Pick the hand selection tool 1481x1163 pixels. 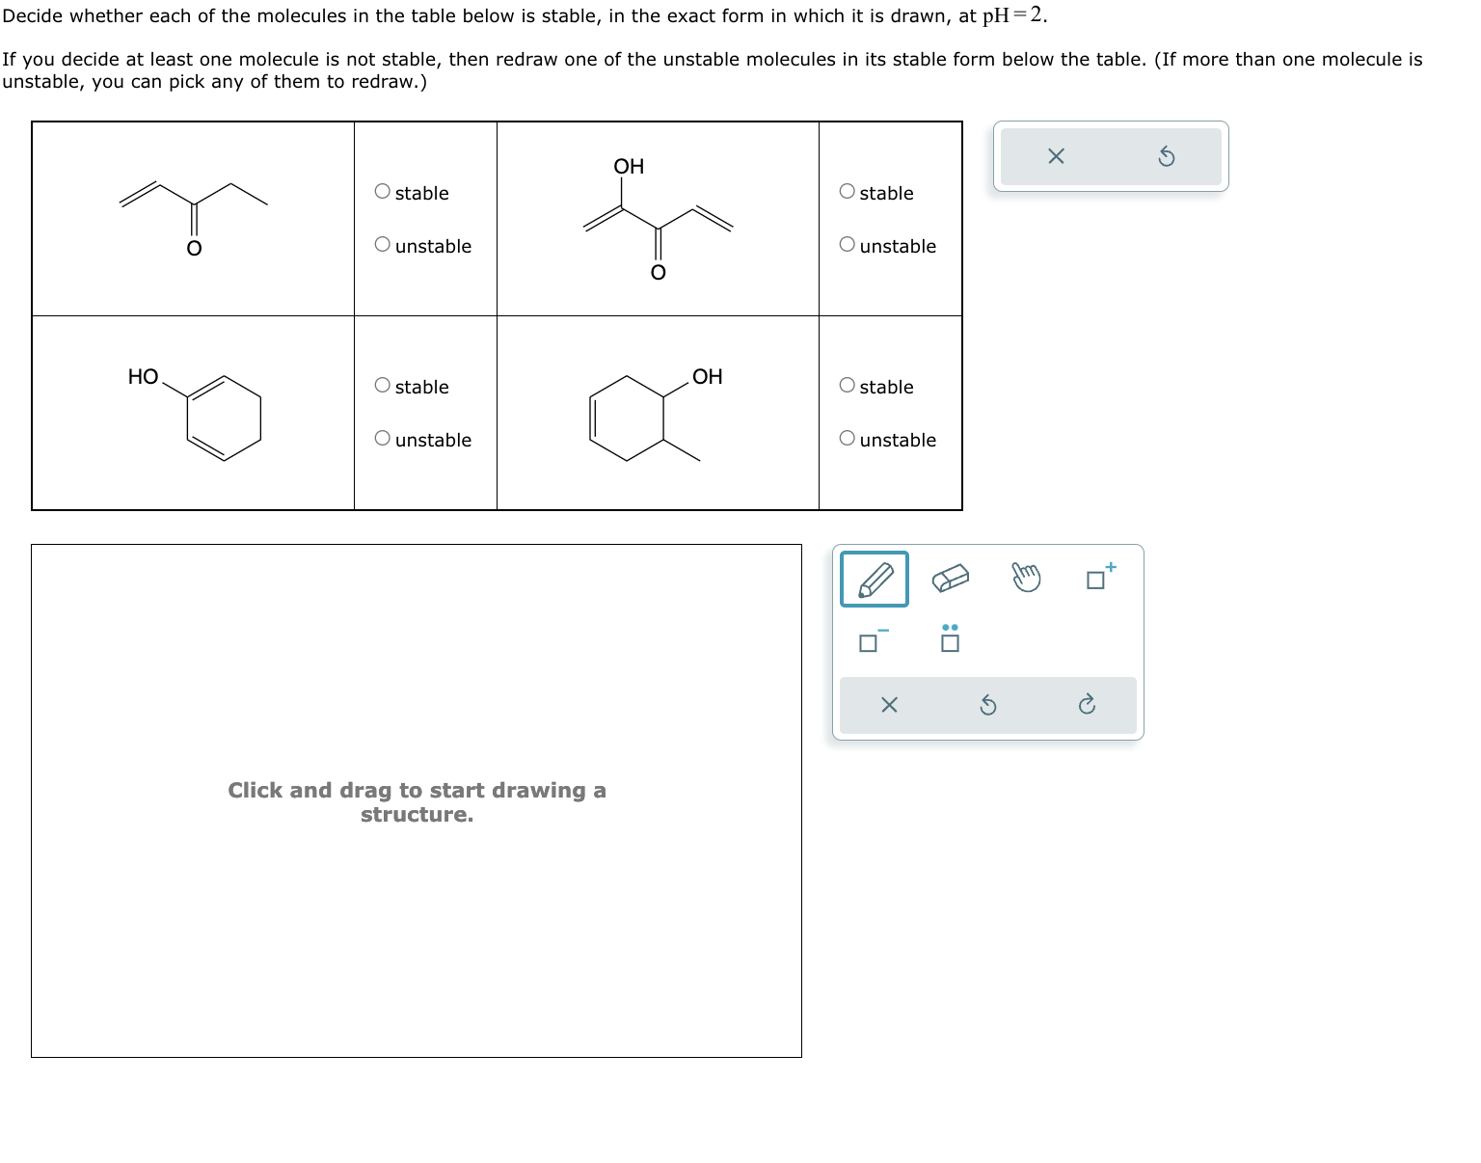pos(1025,578)
